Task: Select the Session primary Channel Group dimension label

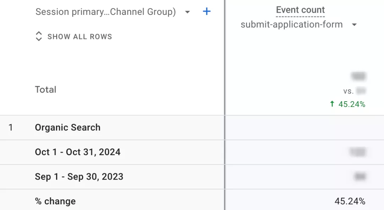Action: (105, 12)
